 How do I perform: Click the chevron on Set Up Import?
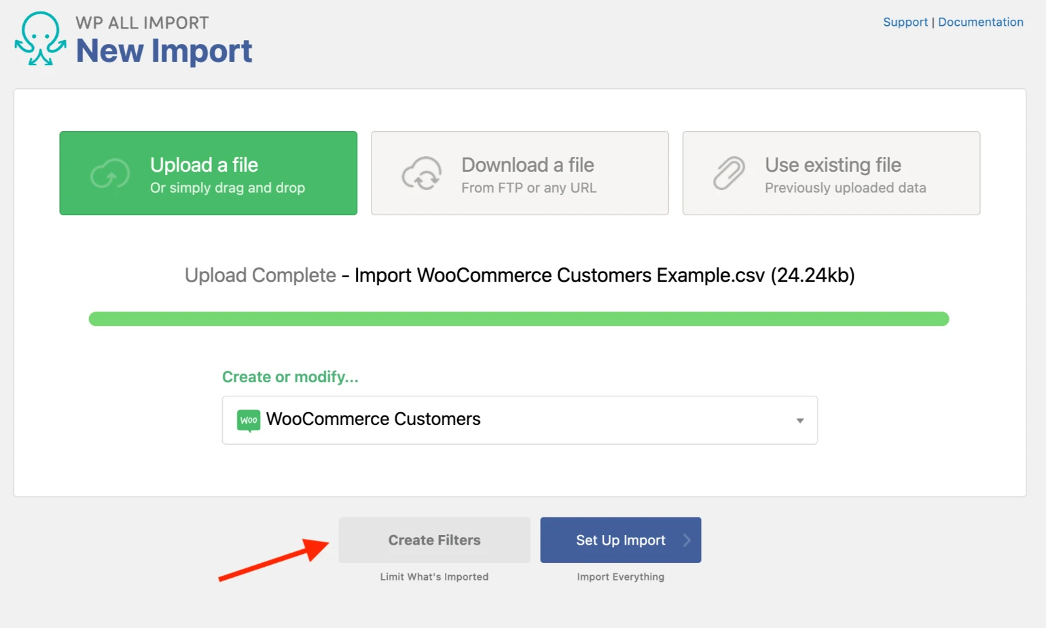[x=687, y=540]
